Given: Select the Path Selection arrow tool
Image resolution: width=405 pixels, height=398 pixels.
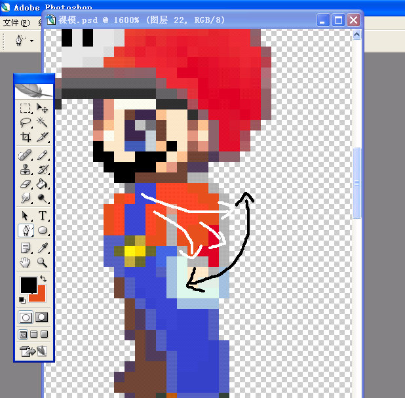Looking at the screenshot, I should click(x=26, y=216).
